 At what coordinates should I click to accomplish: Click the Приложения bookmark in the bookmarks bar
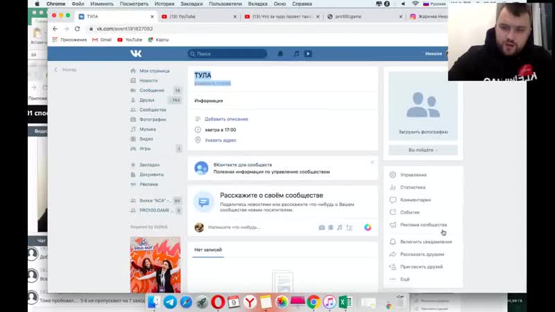(x=70, y=40)
